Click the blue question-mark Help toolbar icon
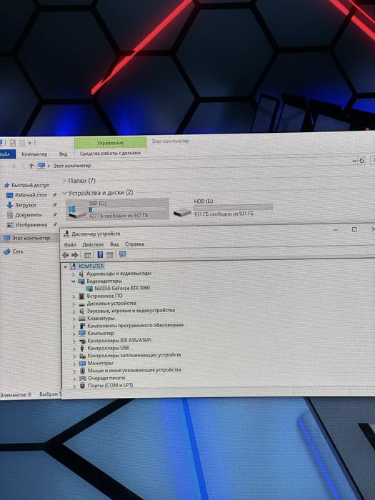 pos(100,254)
